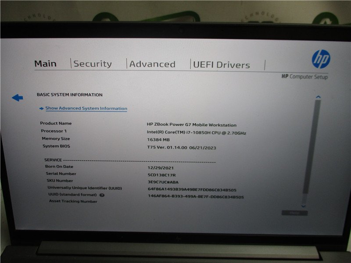Select the SKU Number label
This screenshot has height=263, width=351.
(60, 181)
